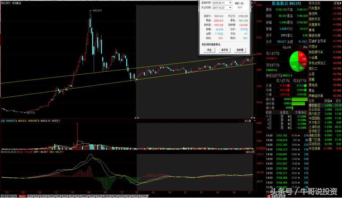The image size is (342, 198).
Task: Select 海航控股 in the stock list
Action: [x=325, y=135]
